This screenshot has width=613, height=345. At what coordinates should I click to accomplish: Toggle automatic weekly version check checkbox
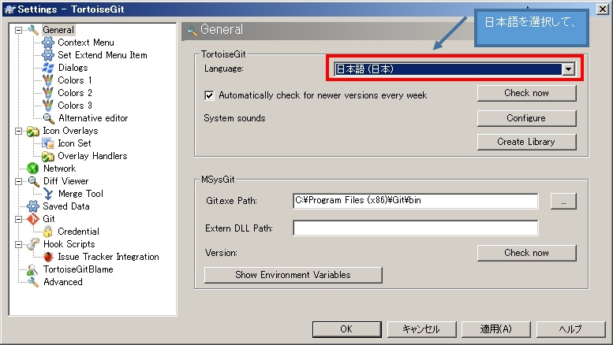tap(209, 95)
